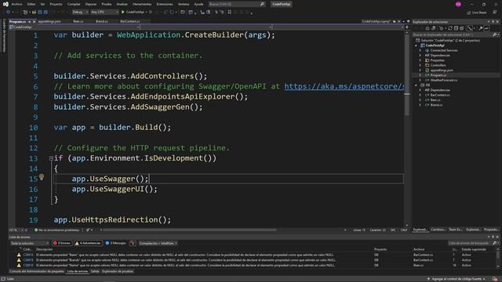502x282 pixels.
Task: Open the Depurar menu
Action: (91, 4)
